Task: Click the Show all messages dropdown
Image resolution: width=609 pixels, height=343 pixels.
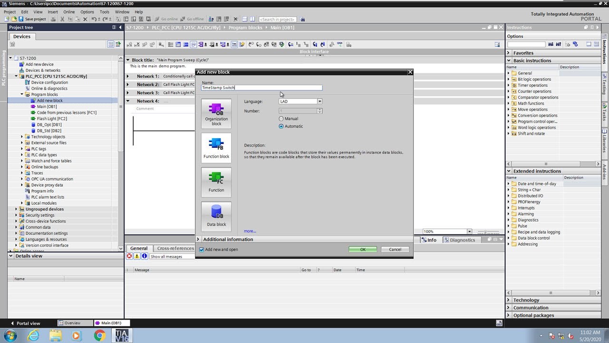Action: [172, 257]
